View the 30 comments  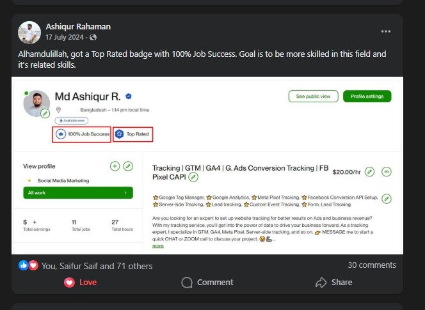[371, 265]
